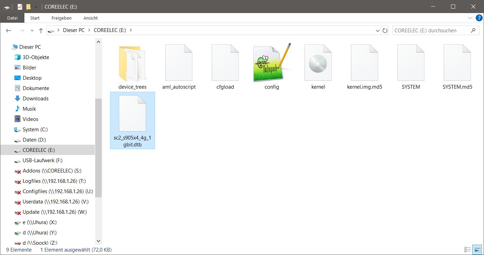Select the sc2_s905x4_4g_1gbit.dtb file icon
484x255 pixels.
pyautogui.click(x=132, y=114)
